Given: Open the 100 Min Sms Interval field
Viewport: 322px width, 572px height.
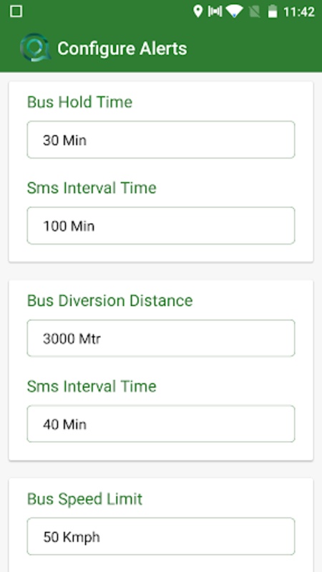Looking at the screenshot, I should tap(160, 225).
